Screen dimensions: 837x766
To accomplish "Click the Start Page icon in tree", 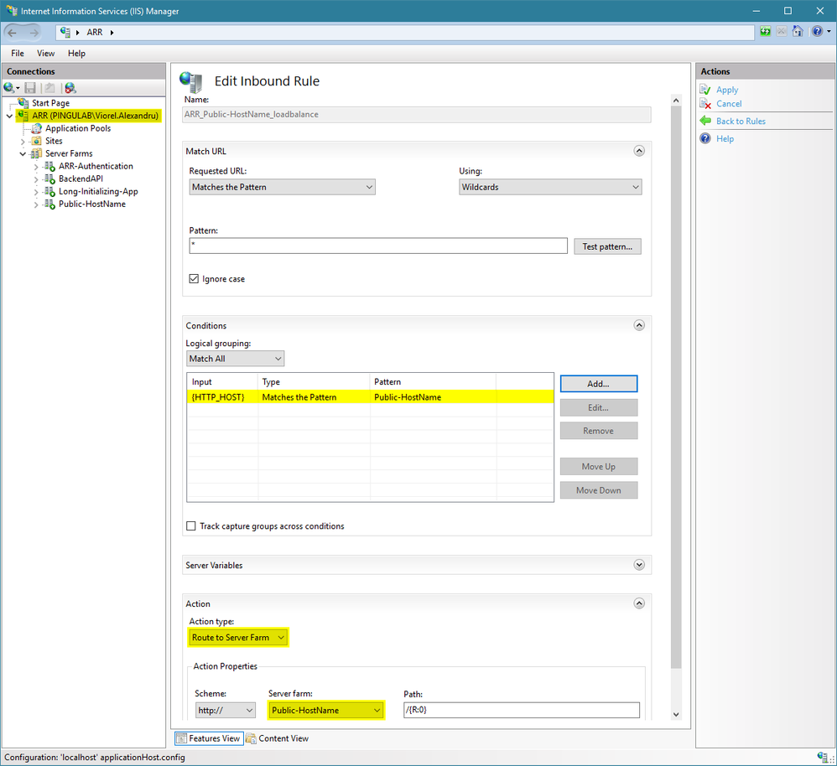I will (x=23, y=103).
